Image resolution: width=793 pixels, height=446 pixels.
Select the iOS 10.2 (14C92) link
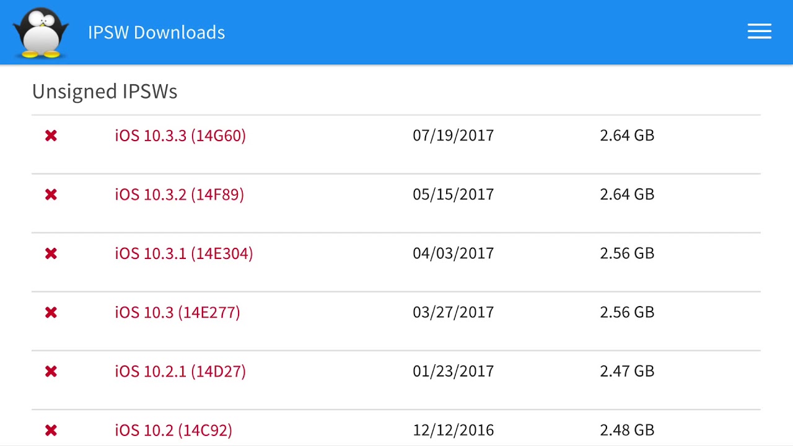coord(173,430)
